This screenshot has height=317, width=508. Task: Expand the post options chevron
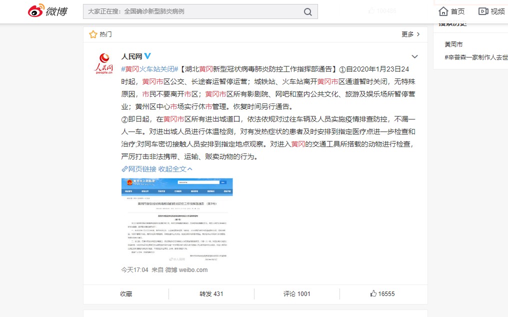click(x=414, y=56)
